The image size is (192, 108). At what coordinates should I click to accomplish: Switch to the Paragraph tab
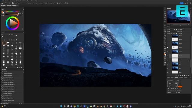click(181, 77)
